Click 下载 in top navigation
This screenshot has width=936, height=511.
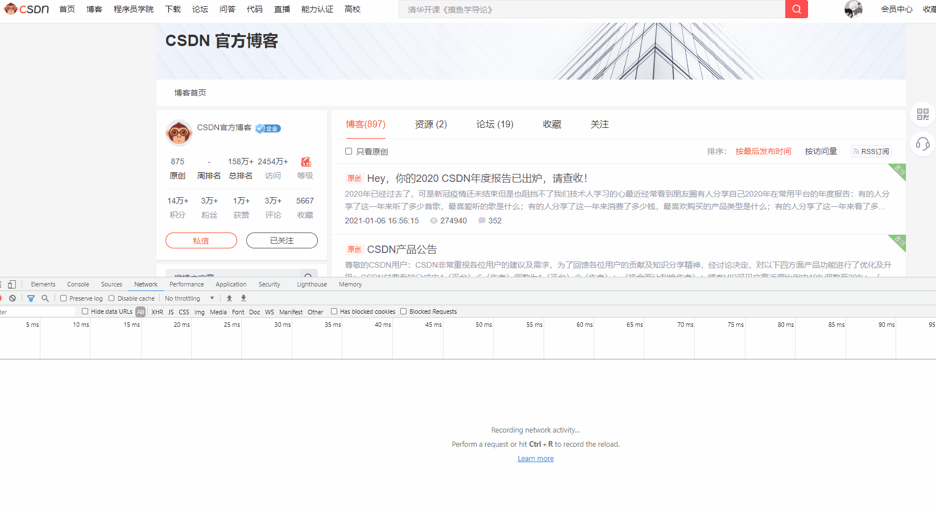pos(173,9)
